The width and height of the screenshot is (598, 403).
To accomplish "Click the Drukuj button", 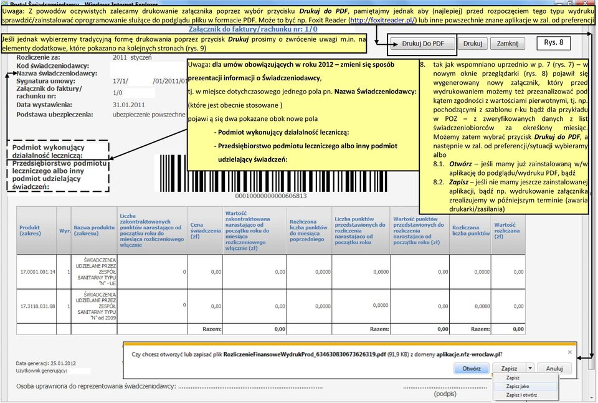I will point(473,44).
